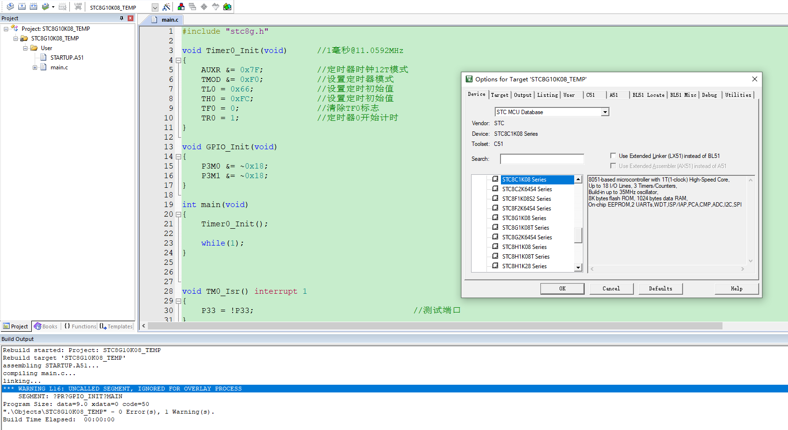The height and width of the screenshot is (430, 788).
Task: Click the Manage Multi-Project Workspace icon
Action: pos(193,7)
